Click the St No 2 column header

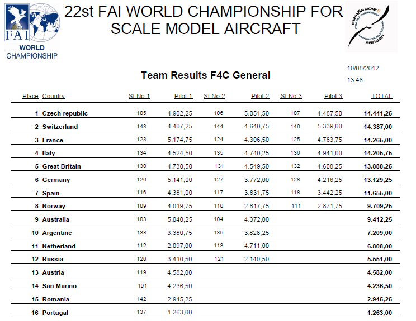tap(214, 96)
